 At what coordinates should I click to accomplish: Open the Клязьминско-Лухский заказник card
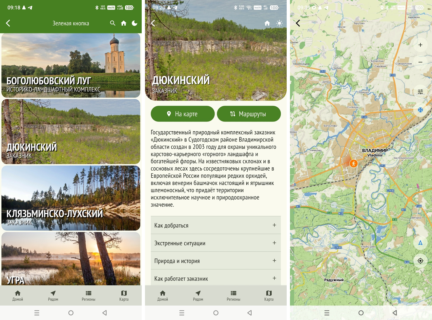pos(71,198)
